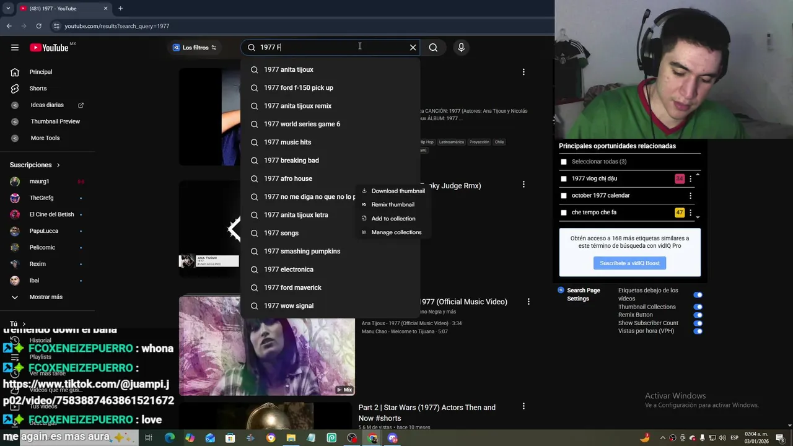Screen dimensions: 793x446
Task: Click the site info icon in address bar
Action: pos(56,26)
